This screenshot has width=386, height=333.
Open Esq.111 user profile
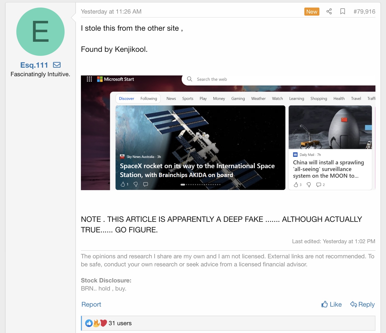pyautogui.click(x=34, y=65)
